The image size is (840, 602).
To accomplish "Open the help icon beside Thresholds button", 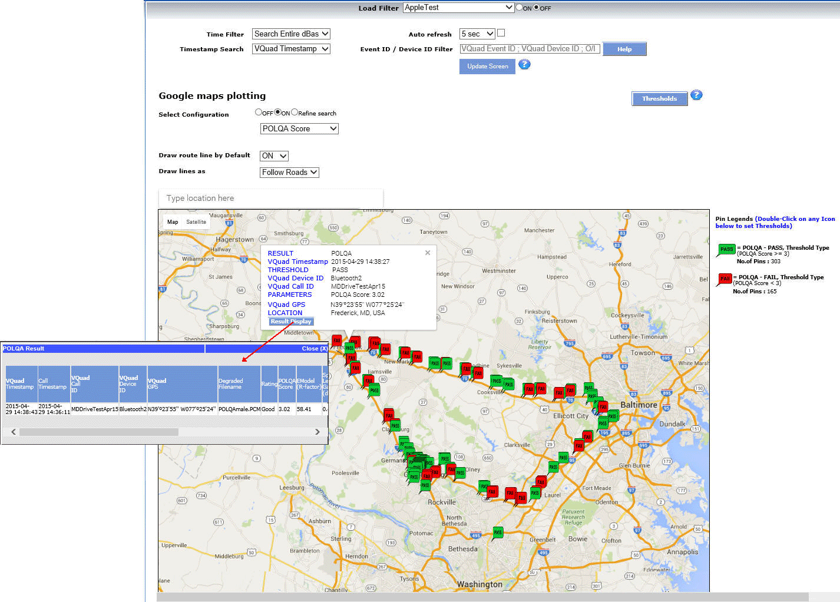I will pos(696,95).
